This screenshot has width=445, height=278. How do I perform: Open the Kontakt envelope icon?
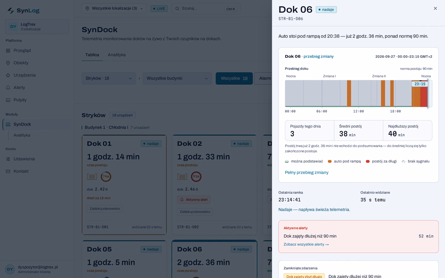[x=8, y=171]
